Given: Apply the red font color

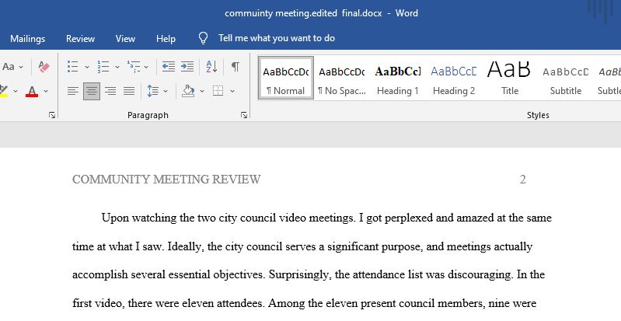Looking at the screenshot, I should coord(32,92).
